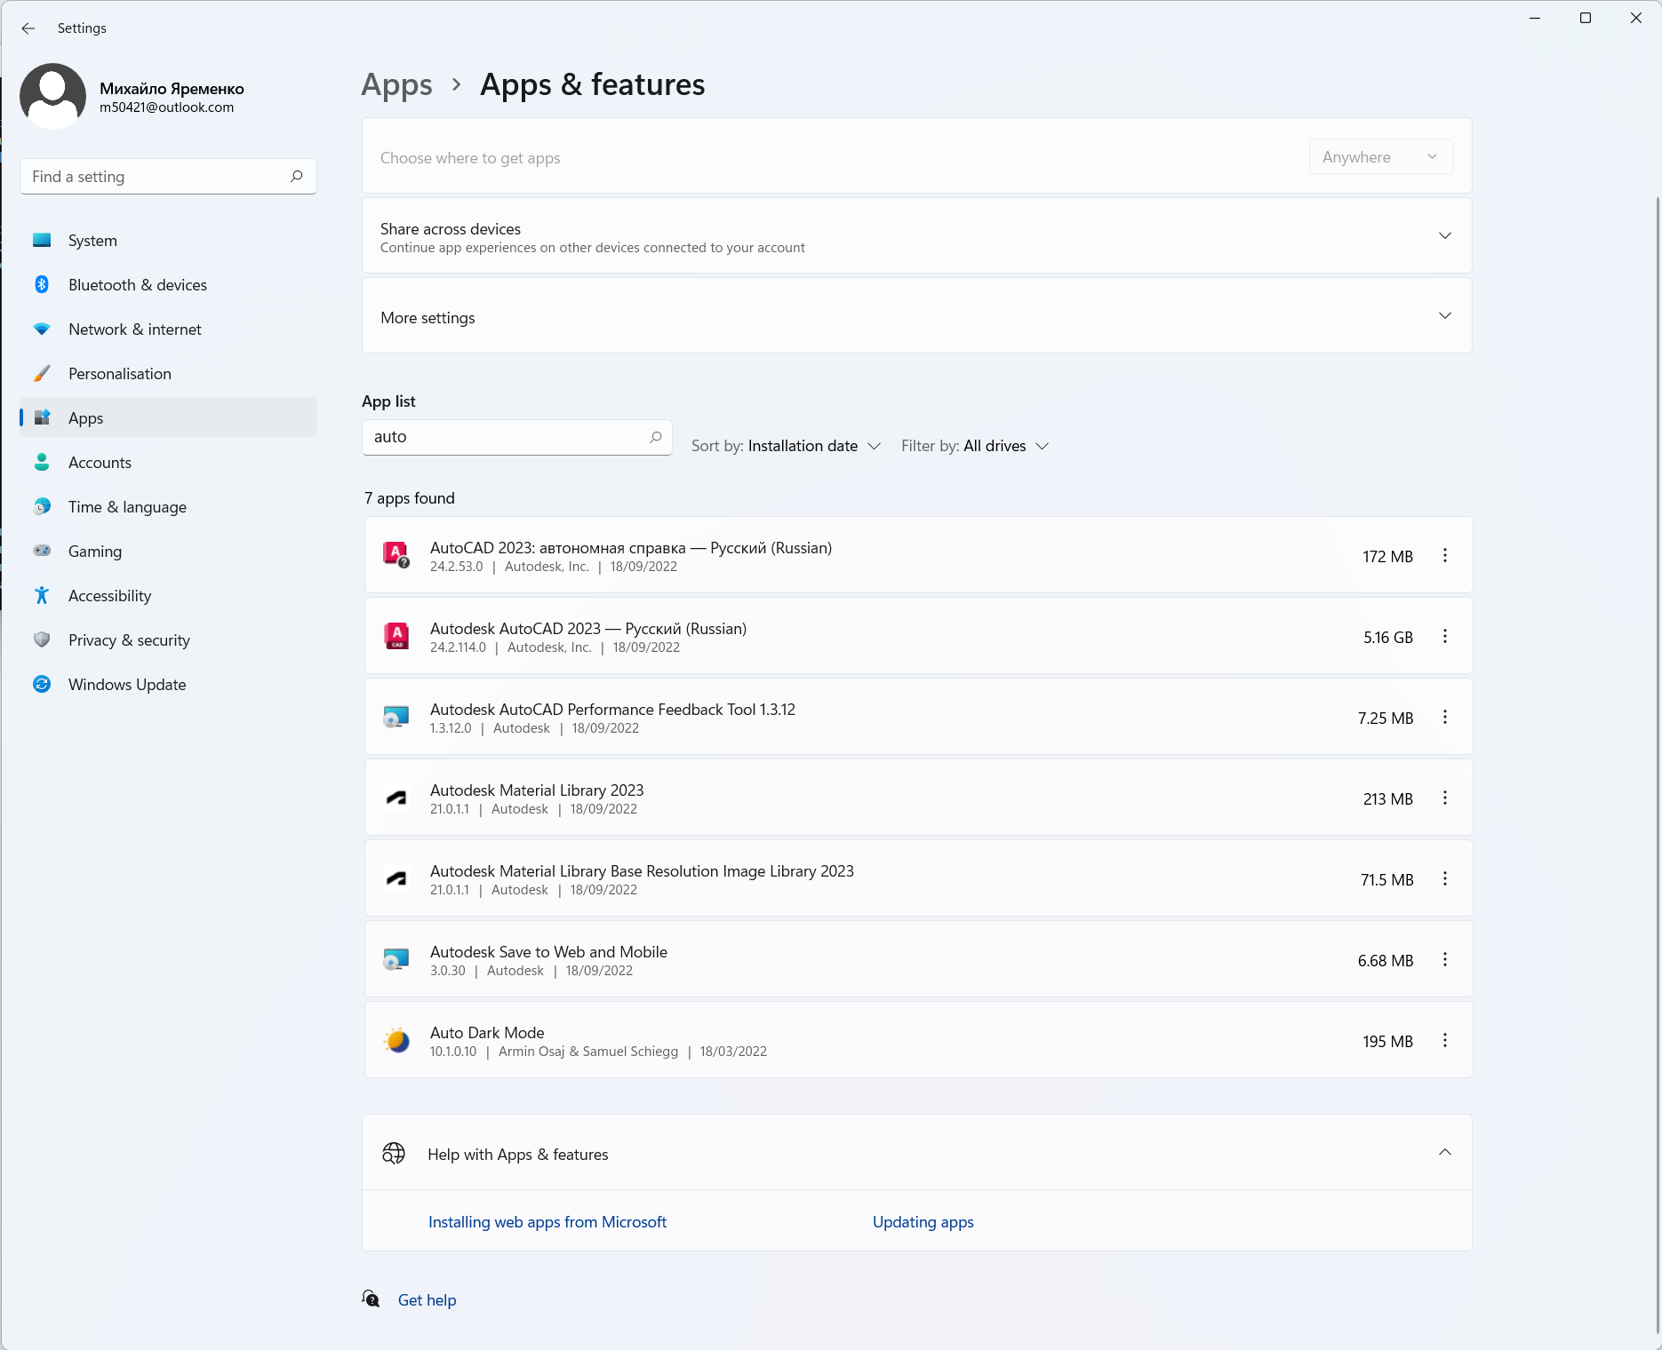Click the Autodesk Material Library 2023 logo icon

coord(397,798)
